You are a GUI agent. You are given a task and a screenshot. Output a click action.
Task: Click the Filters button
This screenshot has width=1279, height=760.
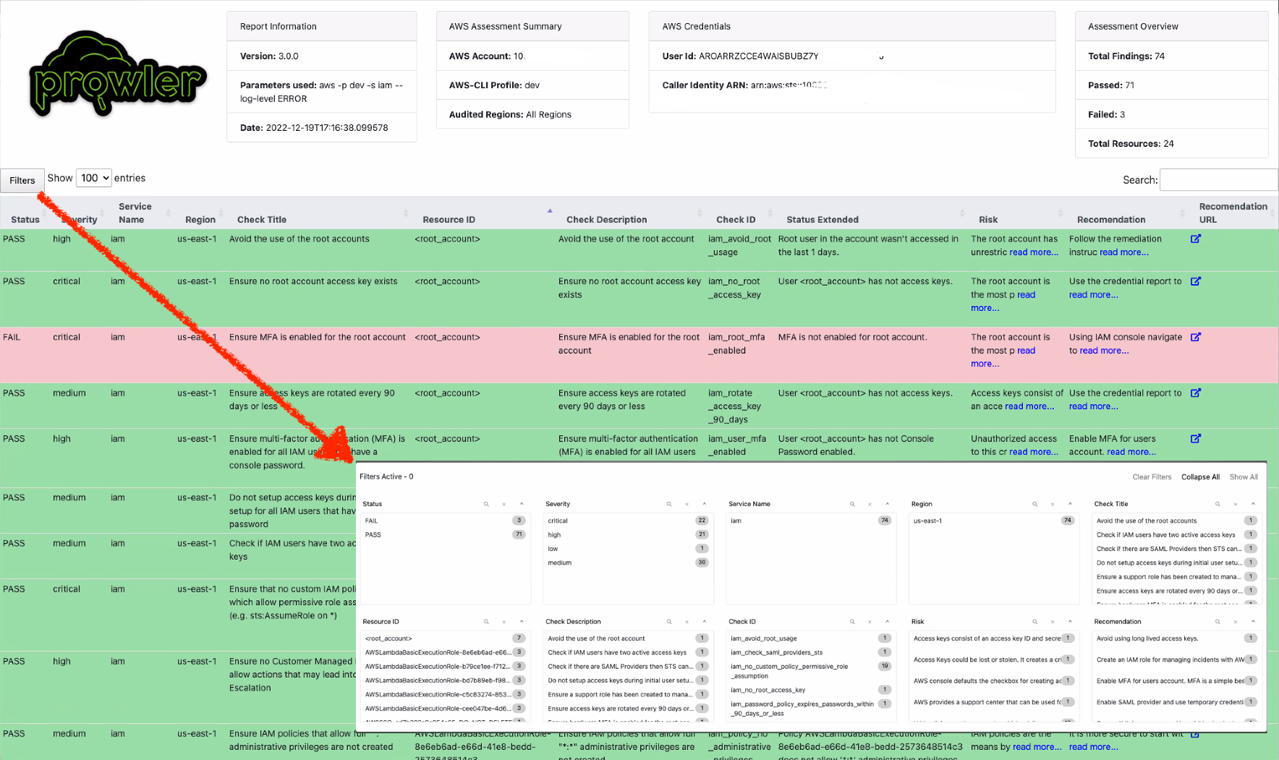[22, 181]
